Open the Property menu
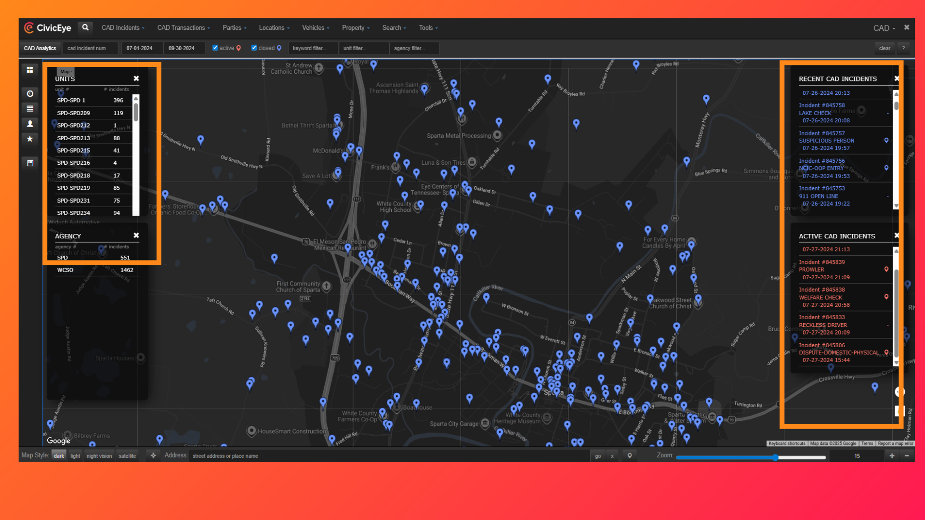 click(356, 28)
